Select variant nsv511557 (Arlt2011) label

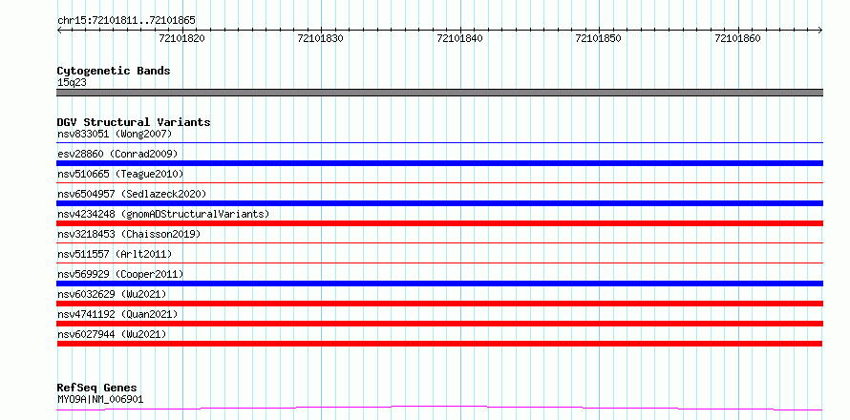(115, 254)
